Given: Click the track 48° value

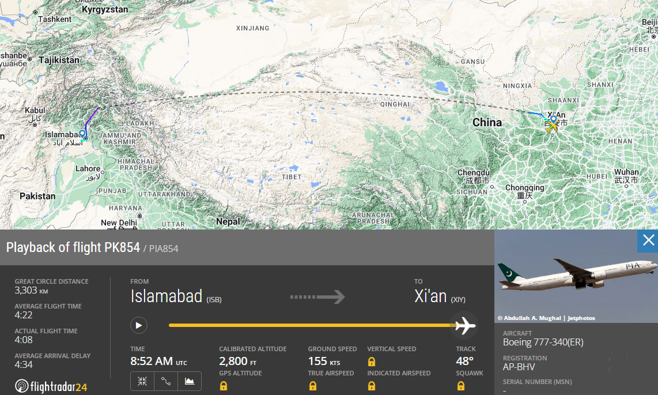Looking at the screenshot, I should pos(464,361).
